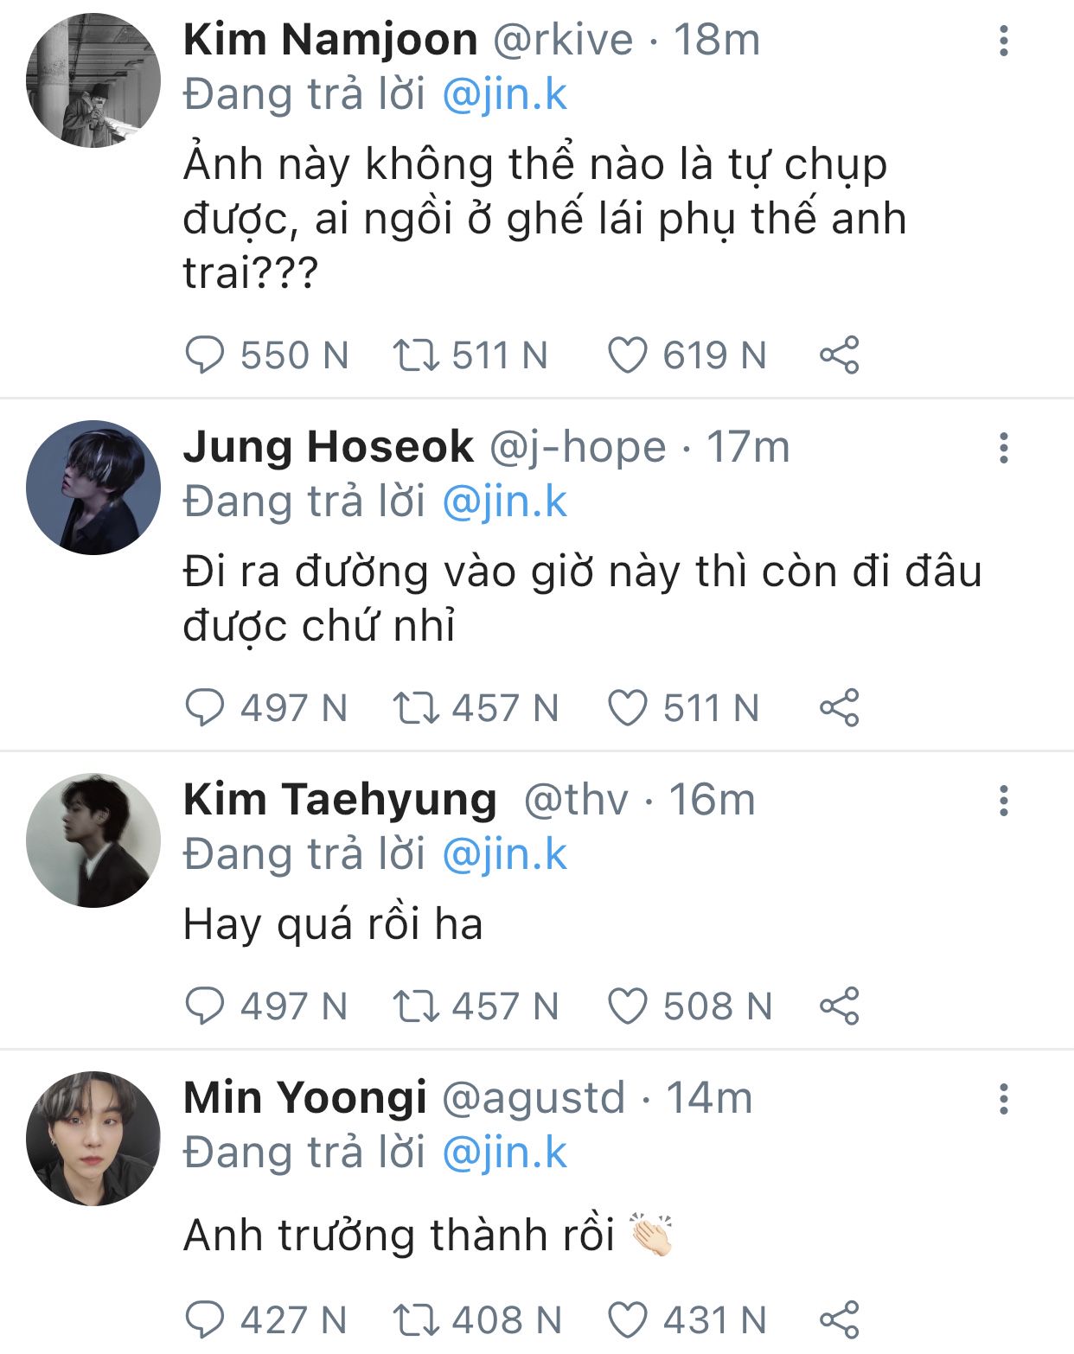Image resolution: width=1074 pixels, height=1354 pixels.
Task: Reply to Kim Namjoon's tweet
Action: 205,355
